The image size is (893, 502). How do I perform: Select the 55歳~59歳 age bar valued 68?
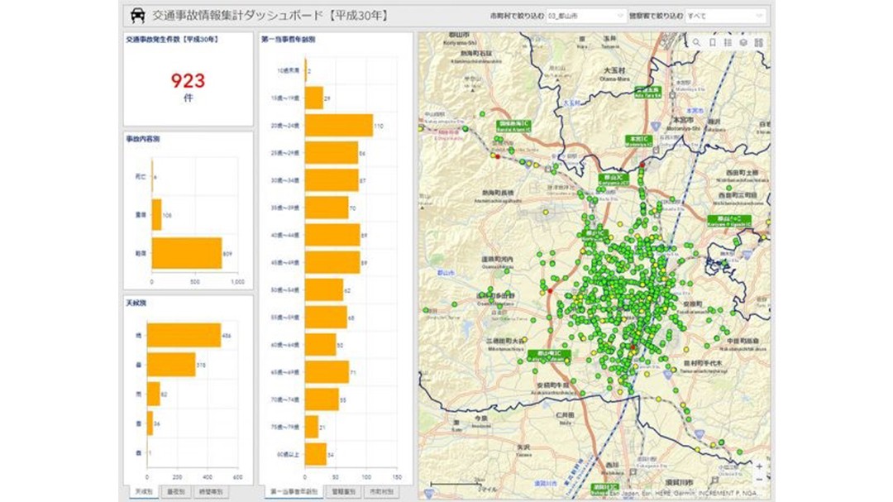(327, 318)
